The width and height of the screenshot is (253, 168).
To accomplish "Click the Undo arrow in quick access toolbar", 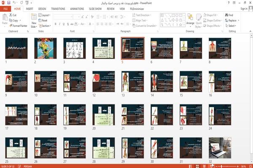I will 14,3.
